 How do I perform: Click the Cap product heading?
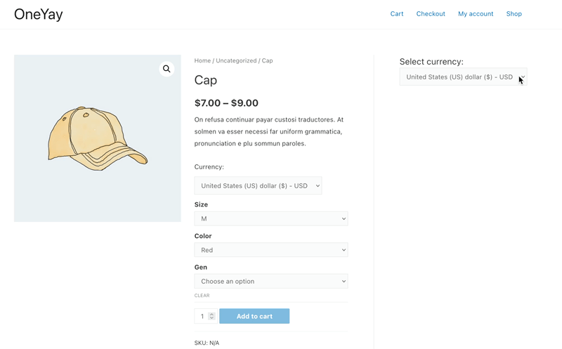(x=206, y=80)
